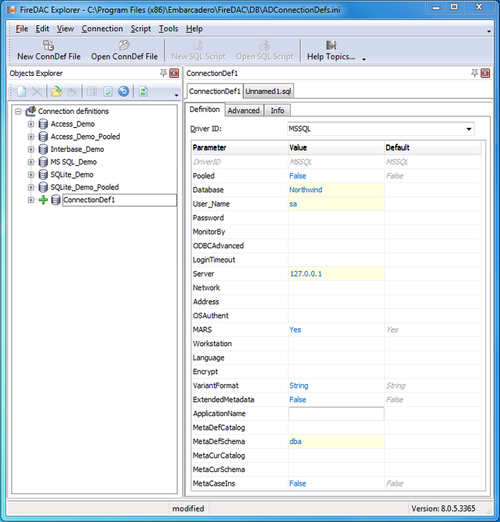Click the close connection icon in Objects Explorer
Screen dimensions: 500x522
(72, 92)
